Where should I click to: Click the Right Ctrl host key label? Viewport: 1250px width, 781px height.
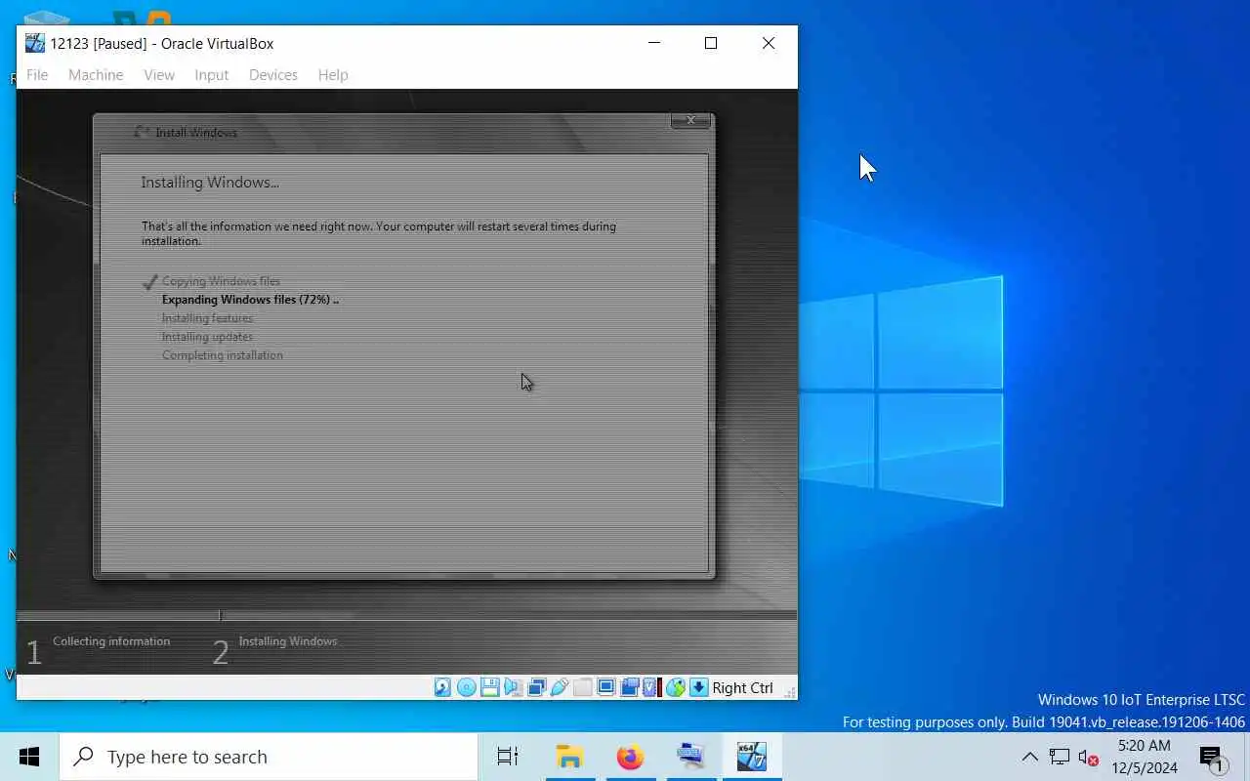742,688
